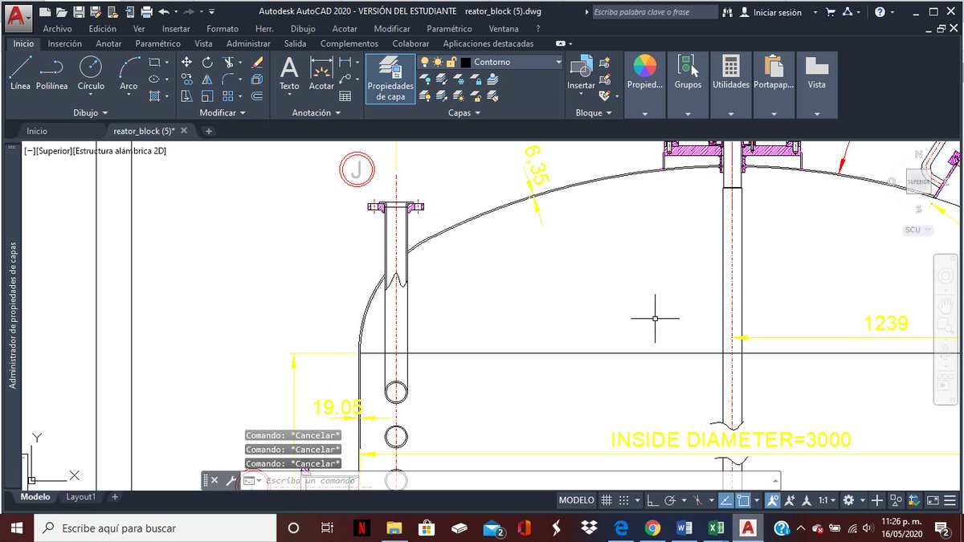
Task: Open the Formato menu
Action: [223, 29]
